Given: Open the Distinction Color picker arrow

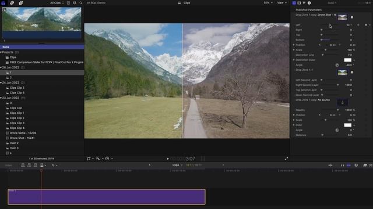Looking at the screenshot, I should click(354, 60).
